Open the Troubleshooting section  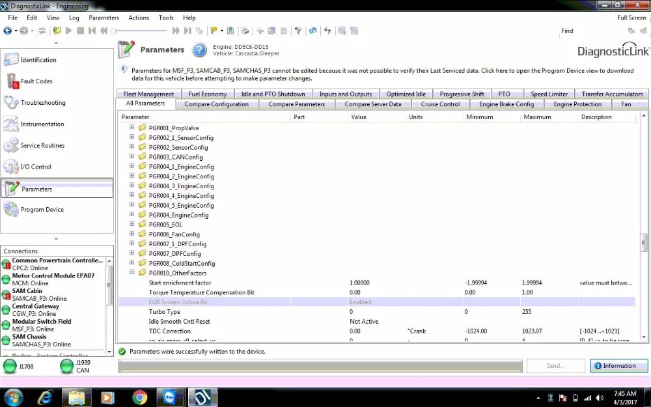42,103
